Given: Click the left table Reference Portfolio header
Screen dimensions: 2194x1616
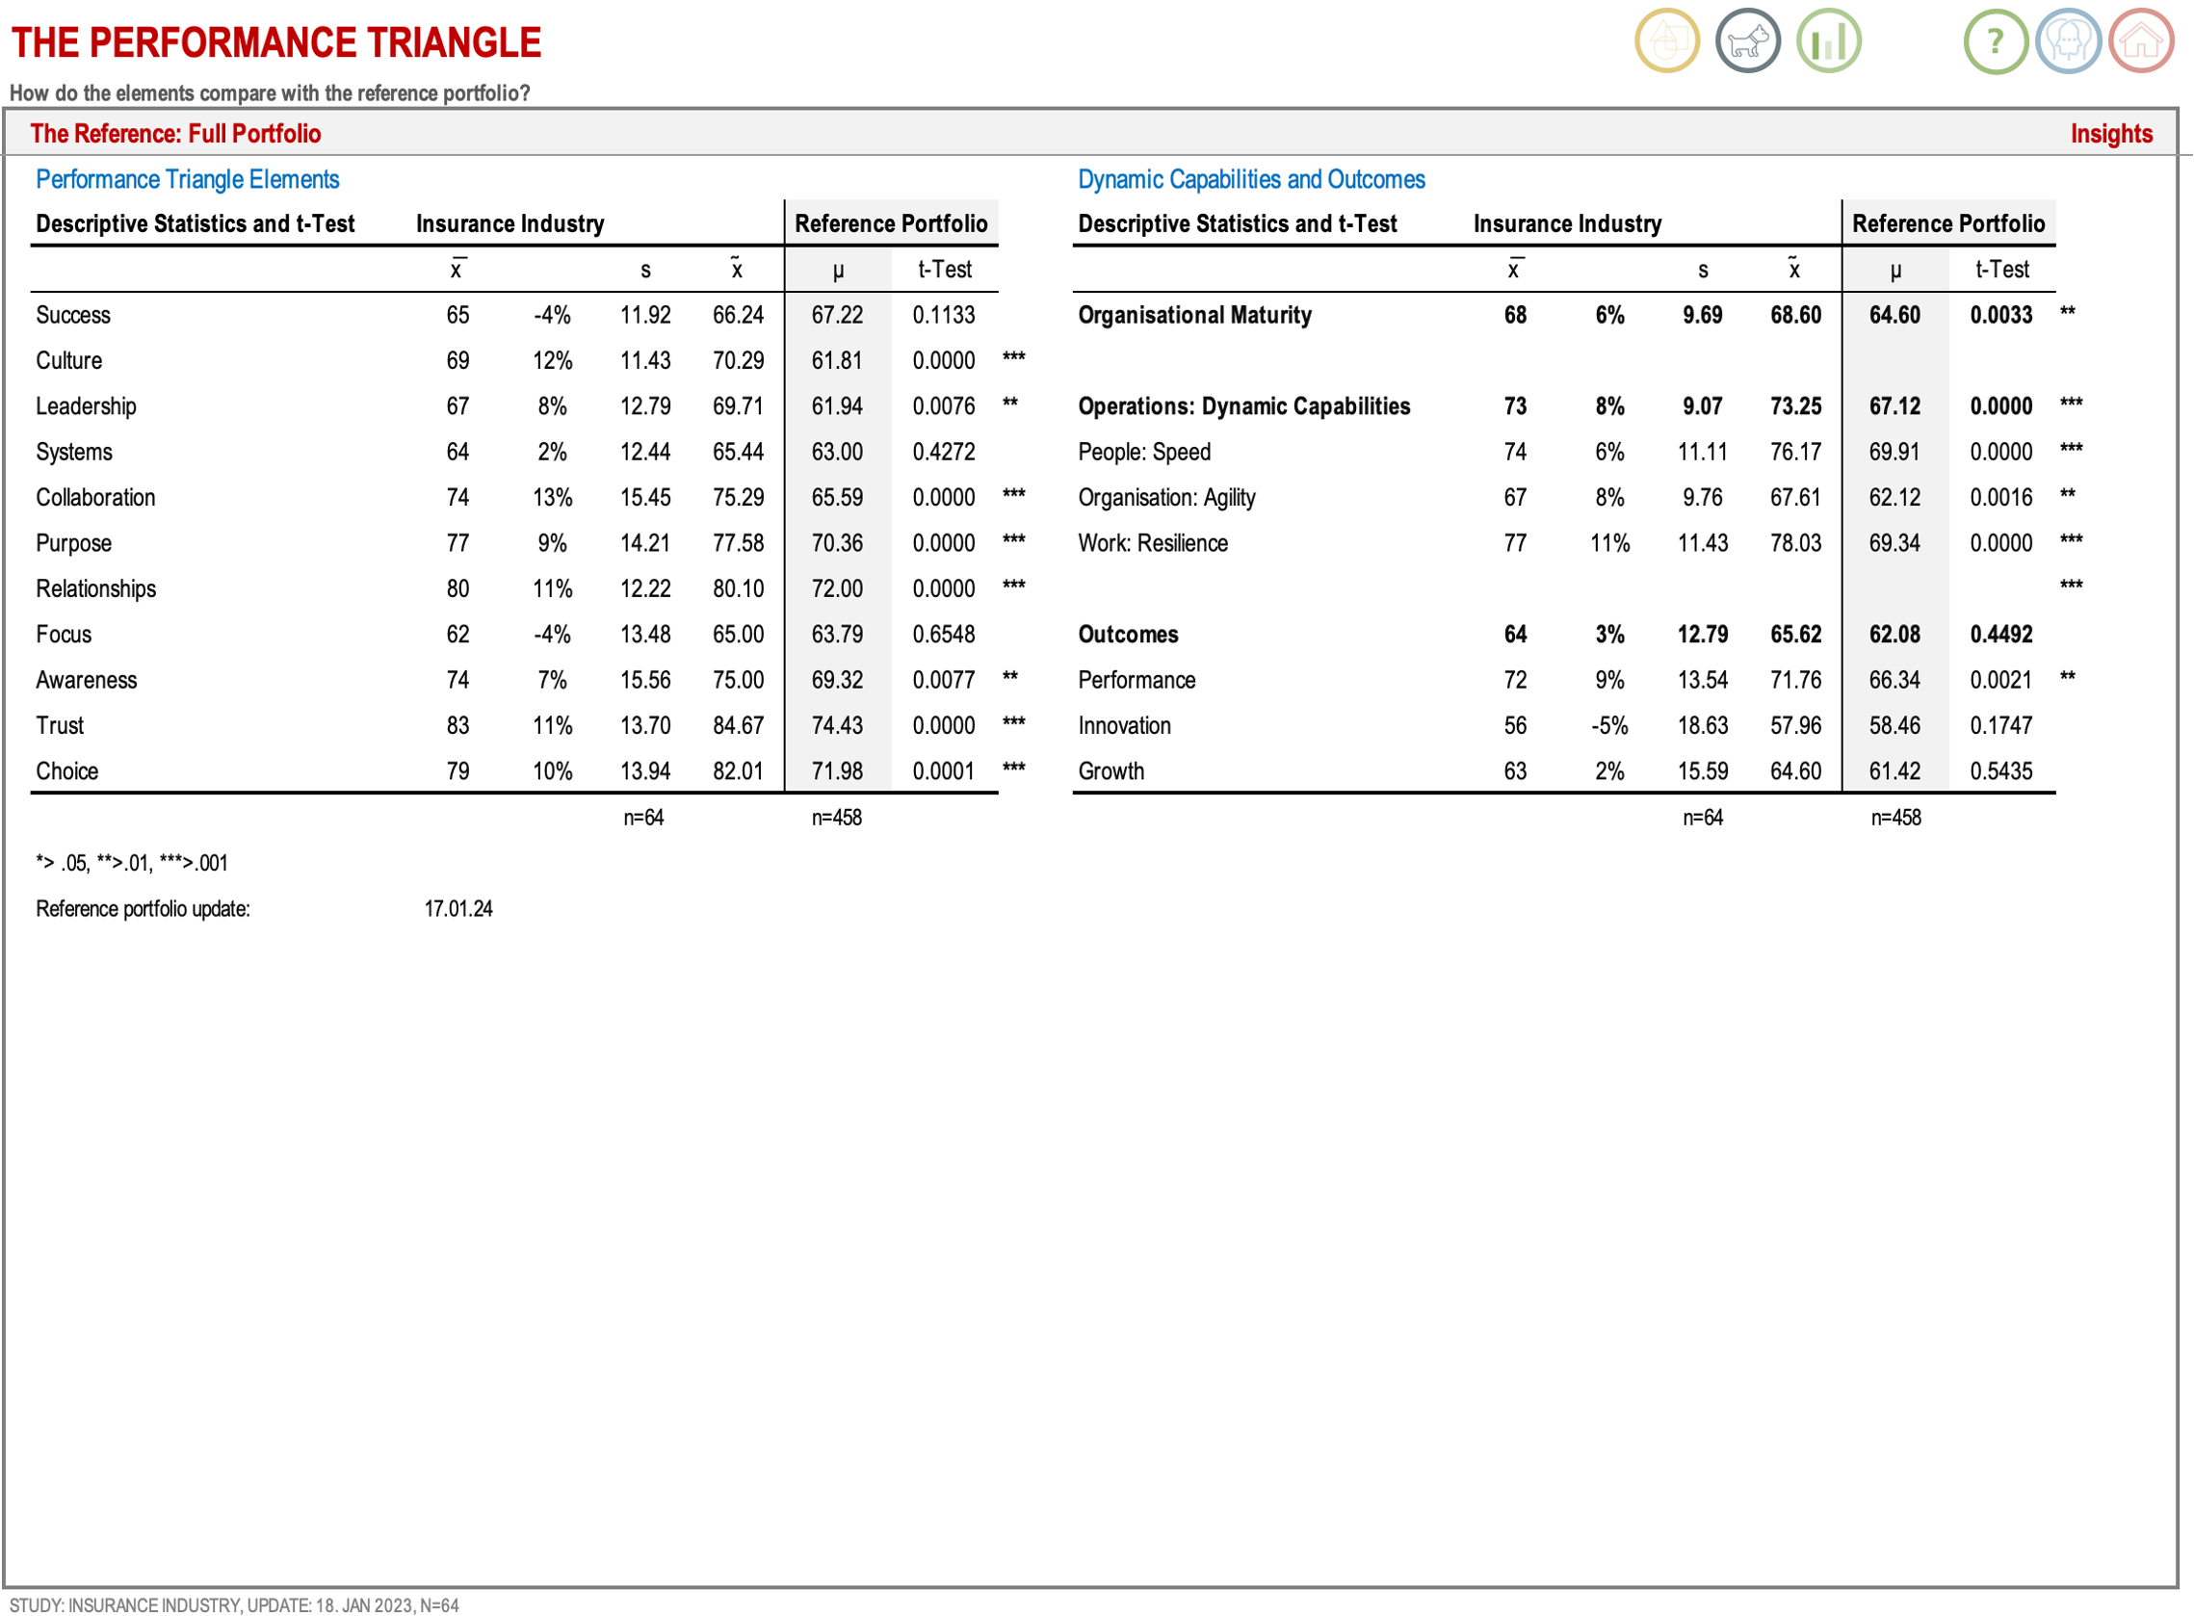Looking at the screenshot, I should [x=891, y=224].
